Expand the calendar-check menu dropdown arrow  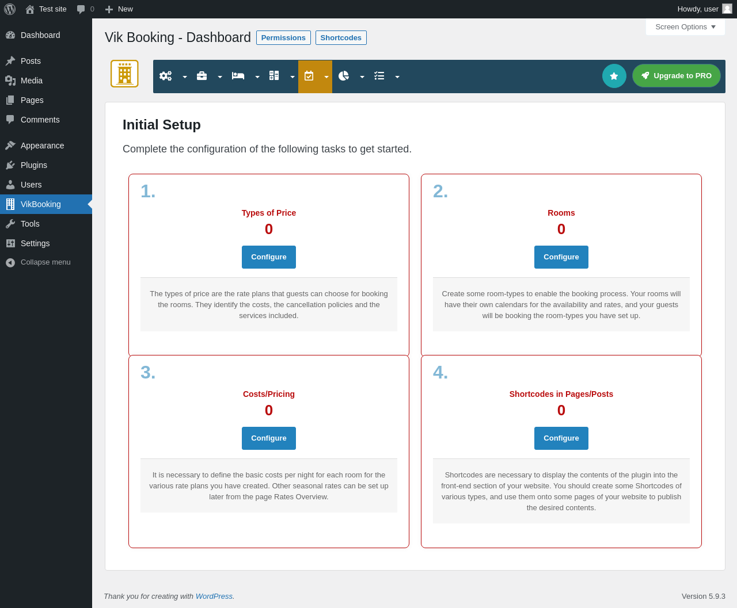tap(326, 77)
